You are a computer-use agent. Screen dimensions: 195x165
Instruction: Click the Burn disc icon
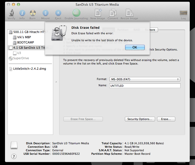(33, 13)
